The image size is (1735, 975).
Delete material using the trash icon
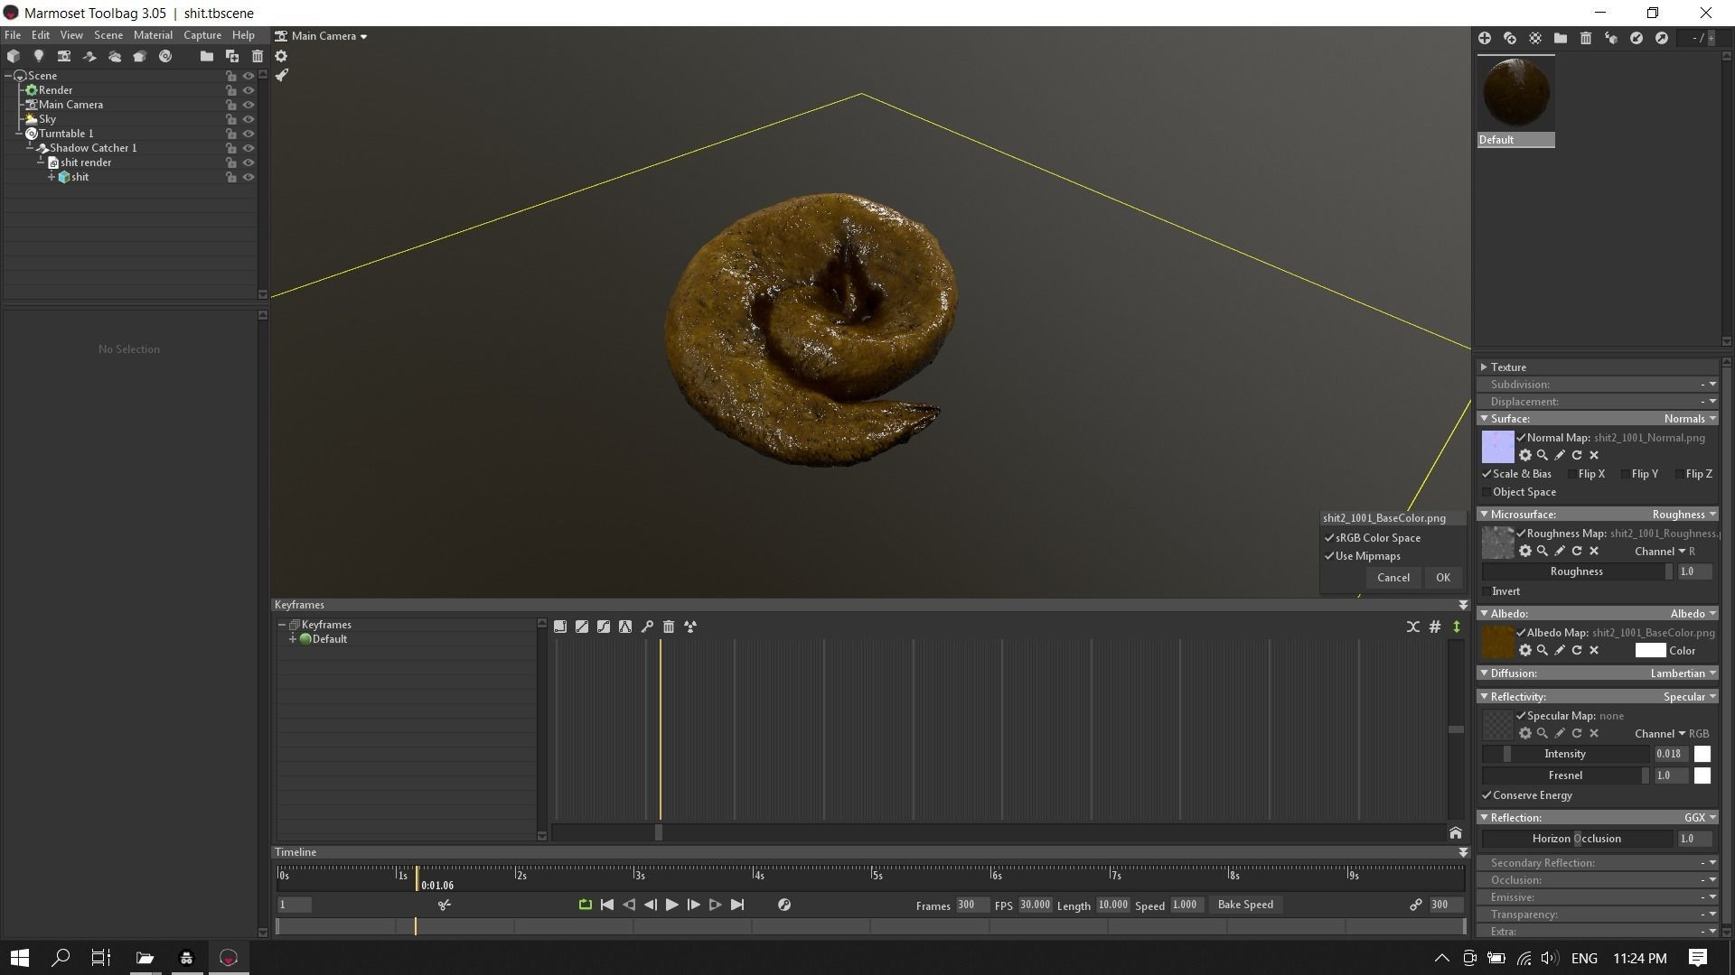pos(1585,38)
